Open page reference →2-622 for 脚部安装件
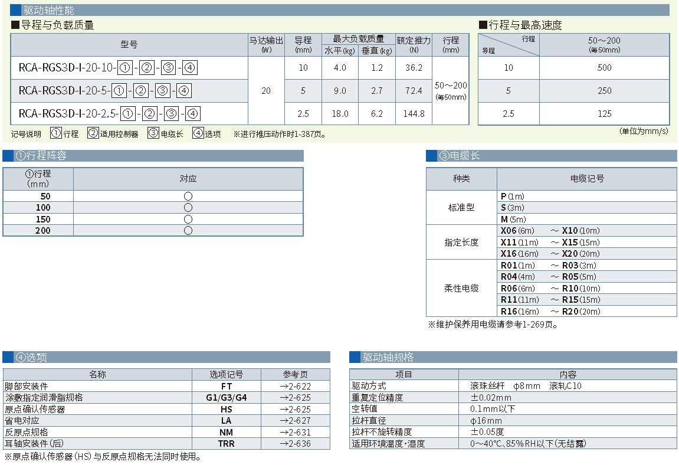 tap(295, 386)
